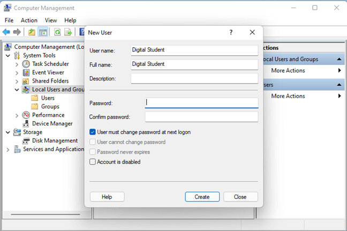Viewport: 347px width, 231px height.
Task: Click the Services and Applications icon
Action: coord(17,150)
